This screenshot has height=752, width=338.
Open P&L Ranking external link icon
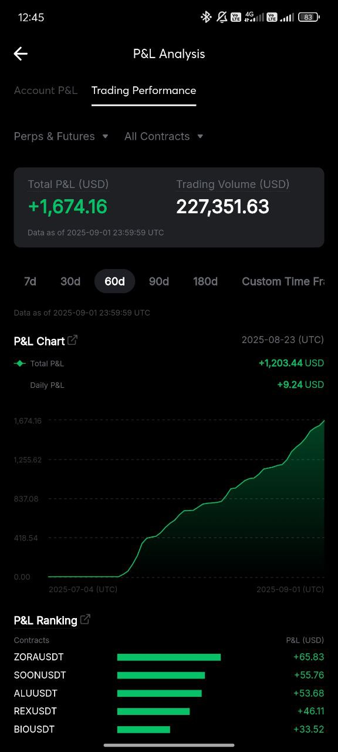point(85,619)
